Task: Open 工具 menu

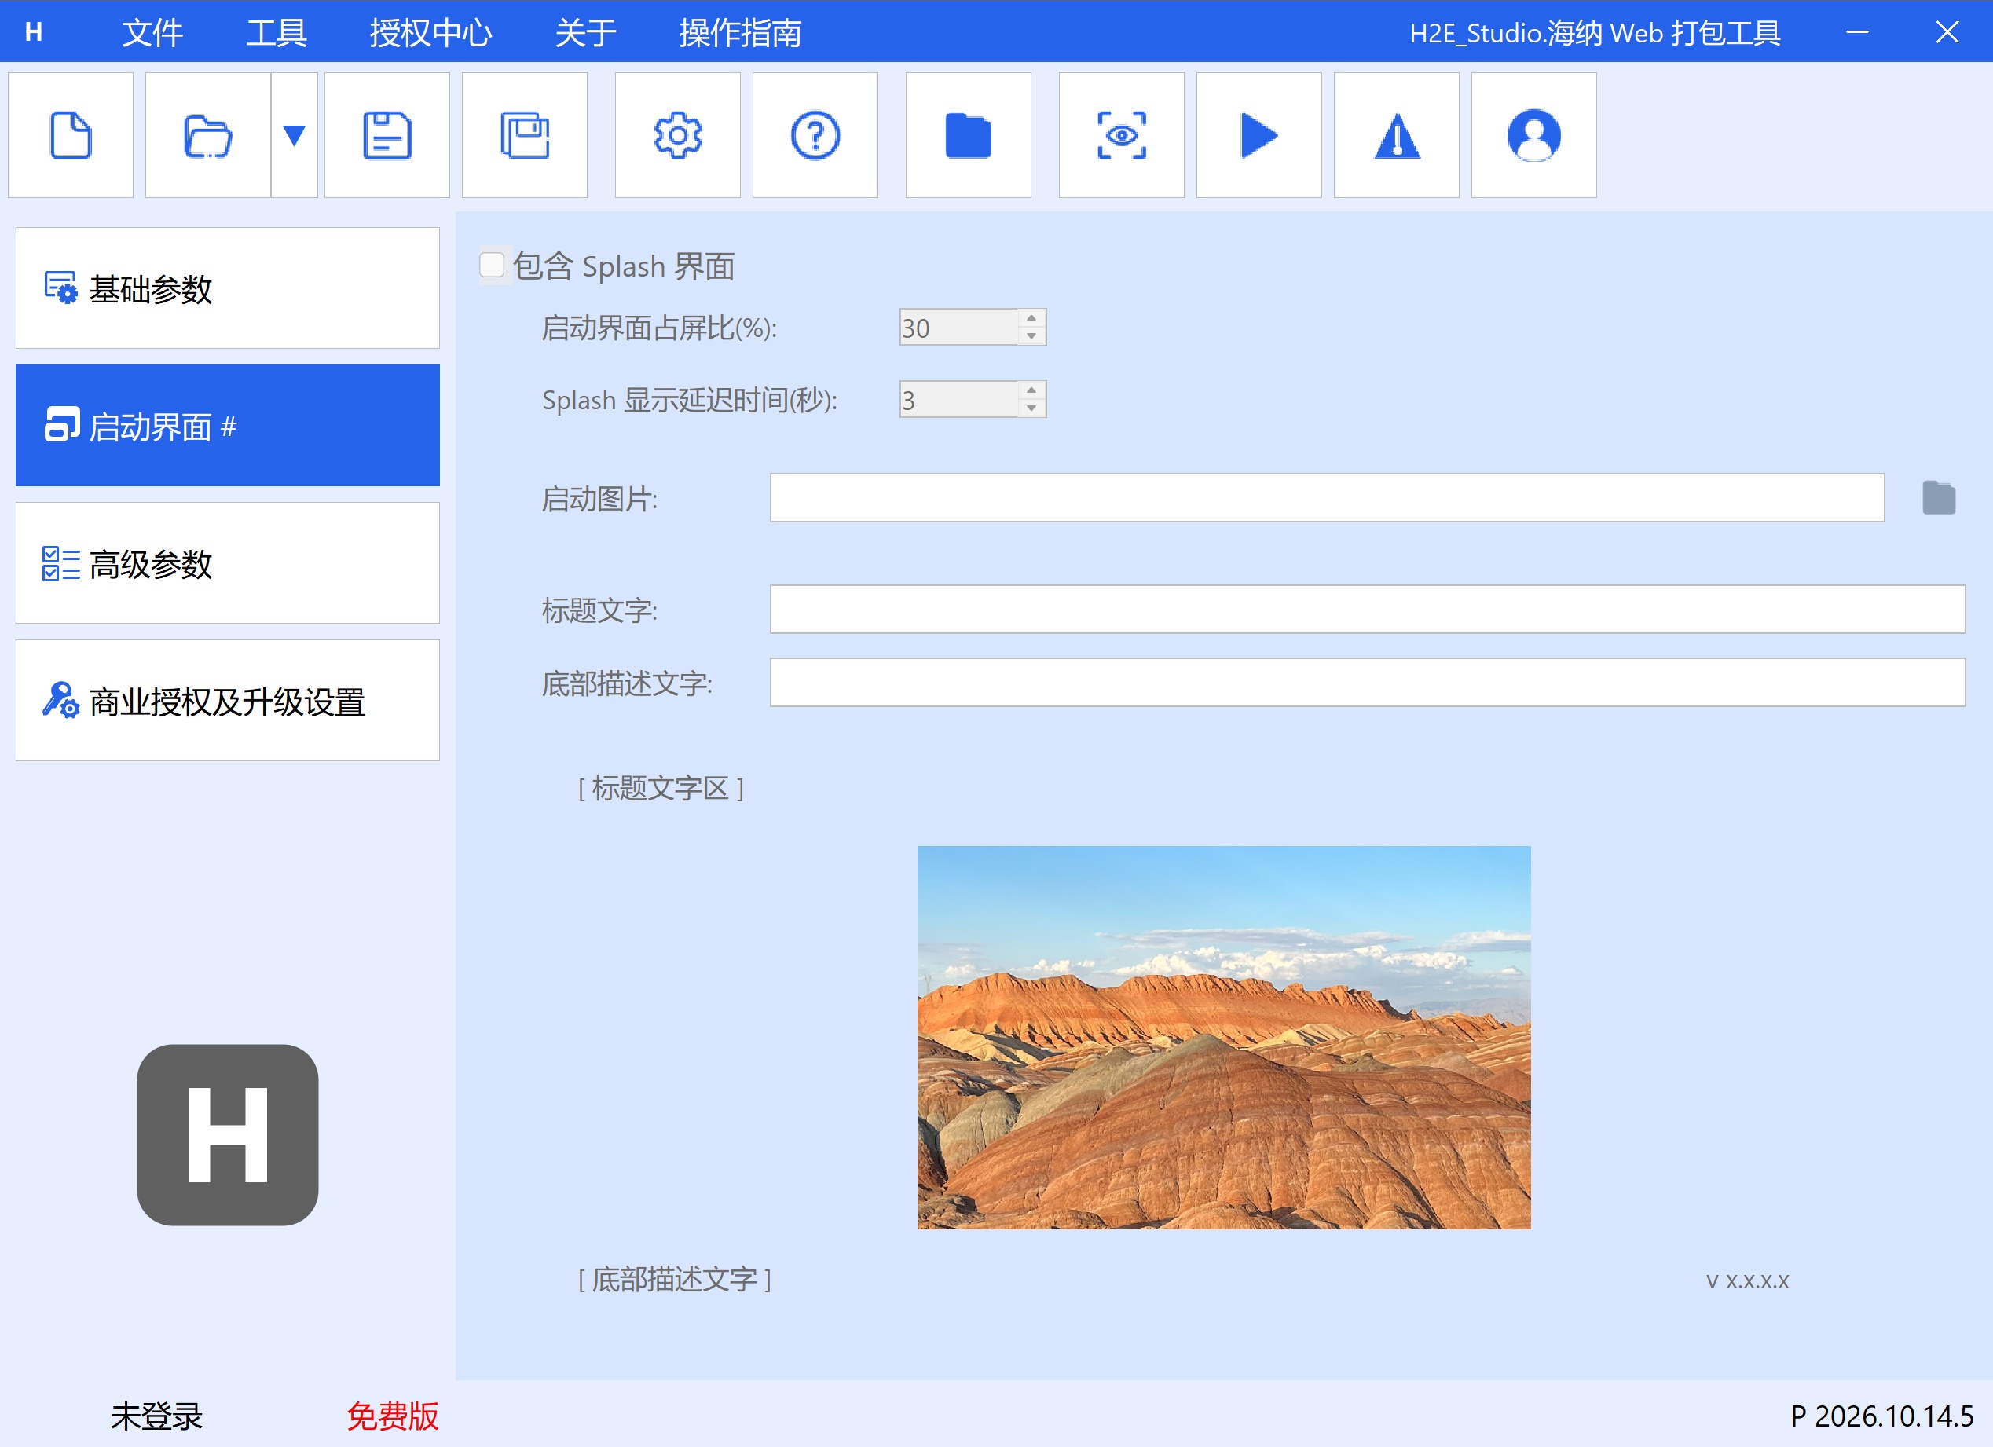Action: 277,32
